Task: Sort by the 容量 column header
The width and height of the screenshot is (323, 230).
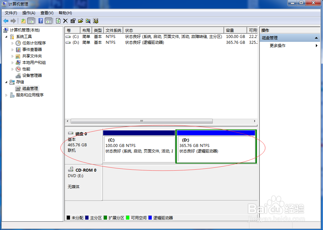Action: pyautogui.click(x=235, y=30)
